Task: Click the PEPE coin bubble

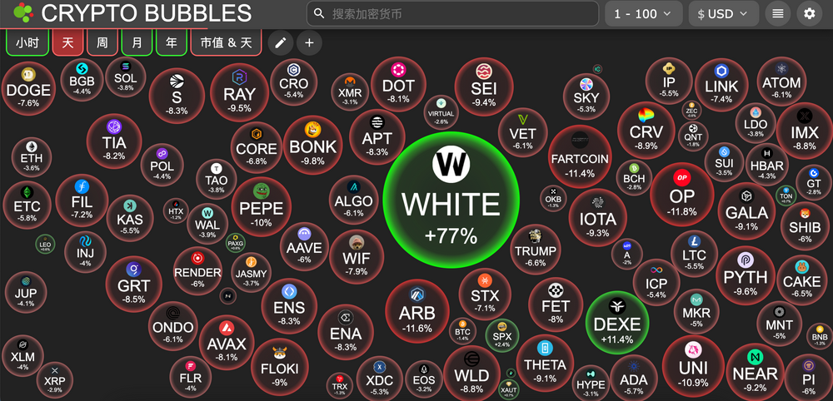Action: pos(262,209)
